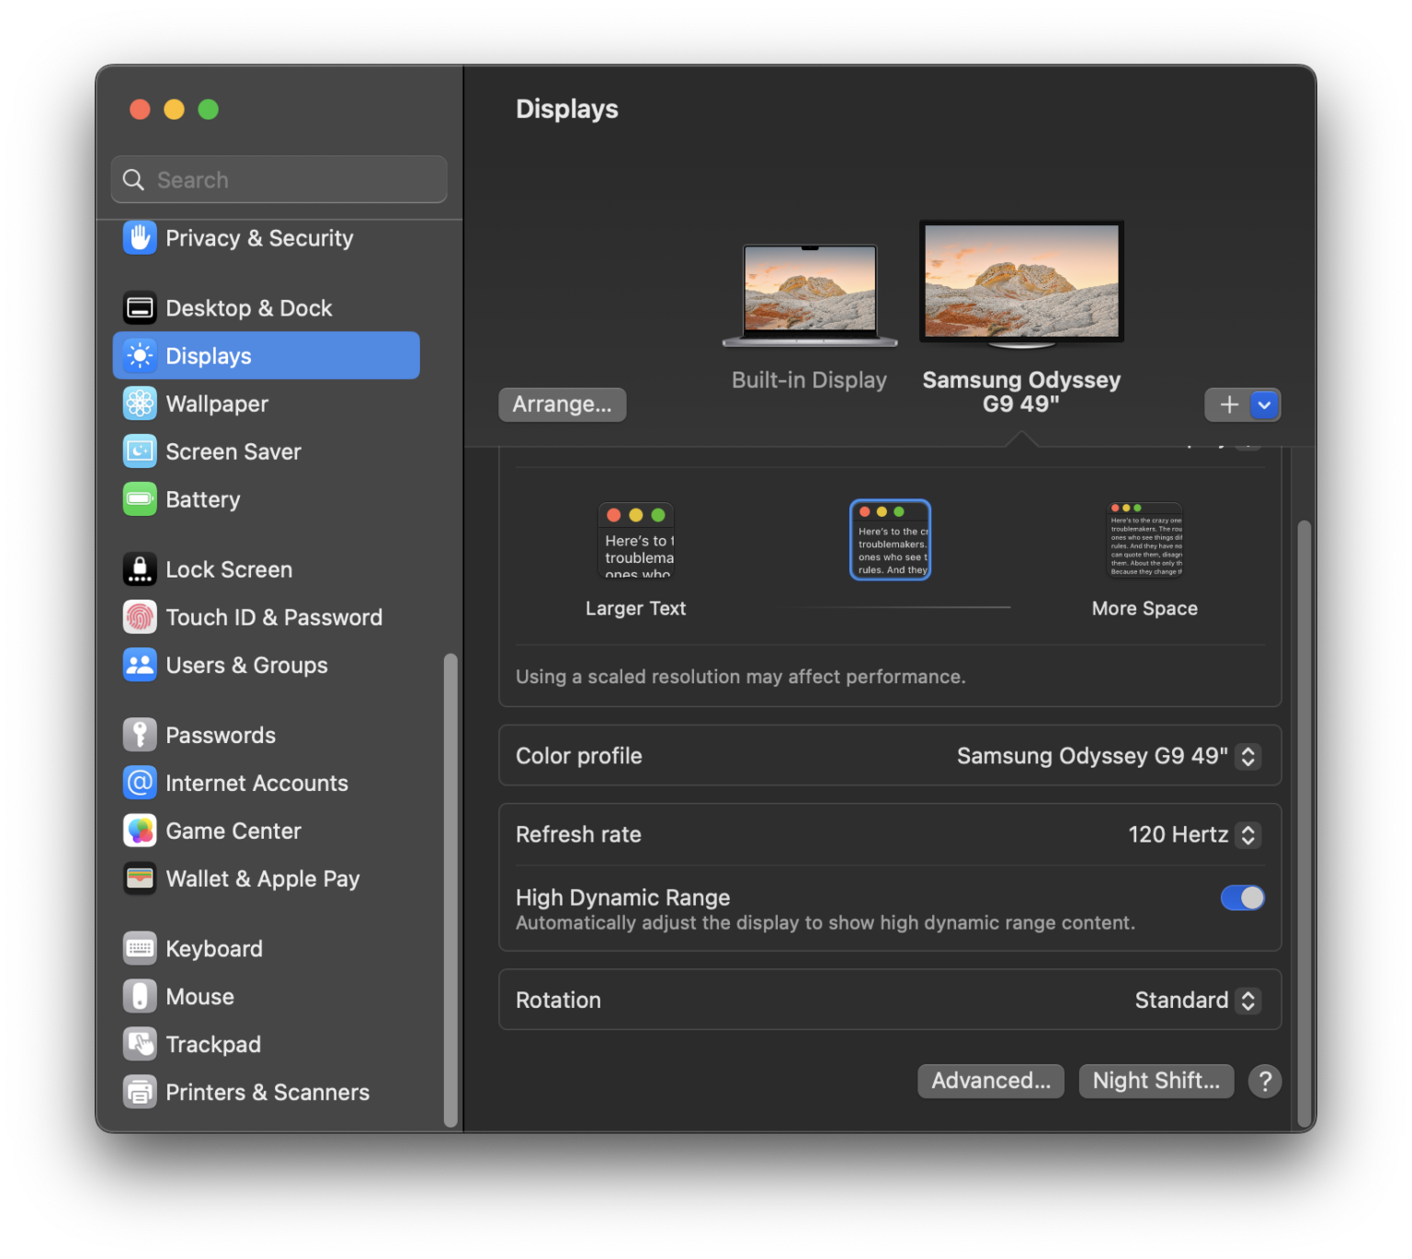This screenshot has width=1412, height=1259.
Task: Click the Samsung Odyssey G9 49" caption
Action: point(1021,392)
